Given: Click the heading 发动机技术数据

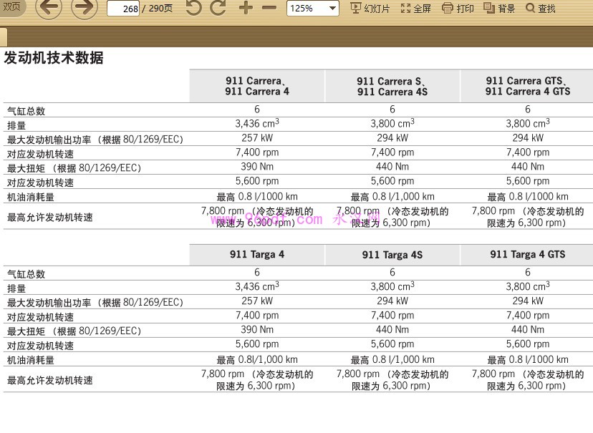Looking at the screenshot, I should click(53, 58).
